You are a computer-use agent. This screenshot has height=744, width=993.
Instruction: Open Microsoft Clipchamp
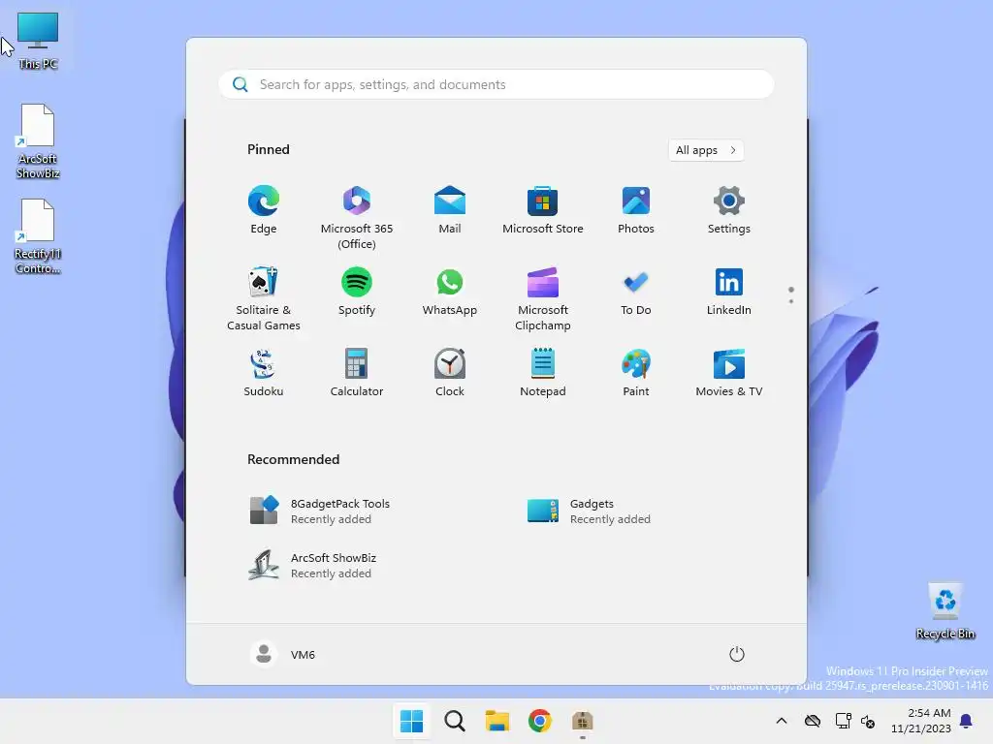(543, 298)
